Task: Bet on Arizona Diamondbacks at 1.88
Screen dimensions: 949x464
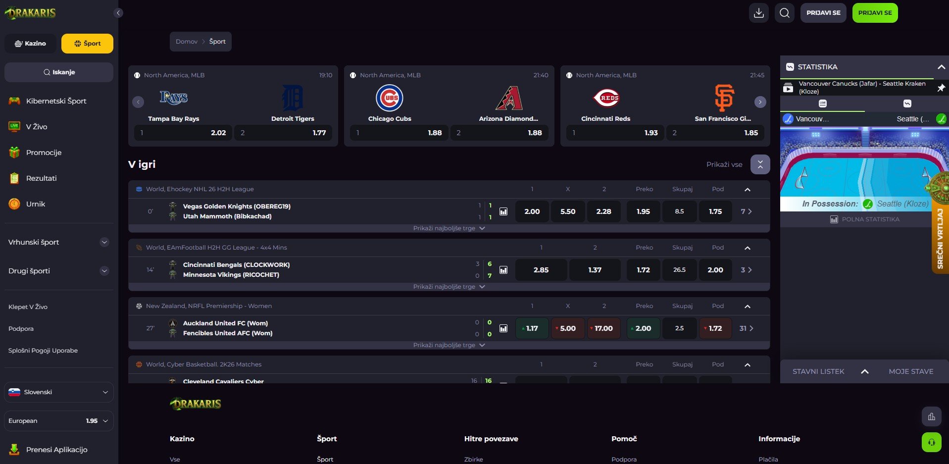Action: 499,133
